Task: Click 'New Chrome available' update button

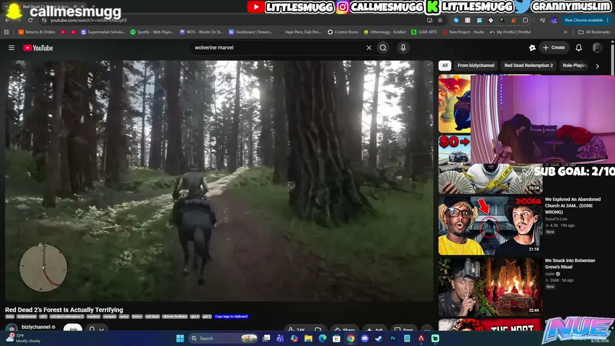Action: 585,20
